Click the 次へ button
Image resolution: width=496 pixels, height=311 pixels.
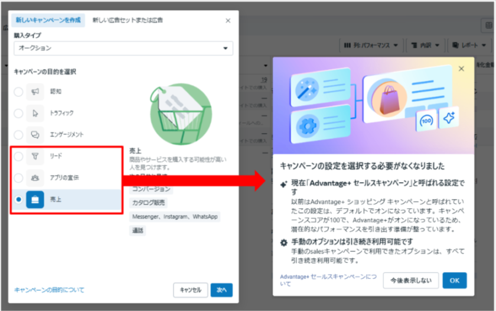(221, 290)
